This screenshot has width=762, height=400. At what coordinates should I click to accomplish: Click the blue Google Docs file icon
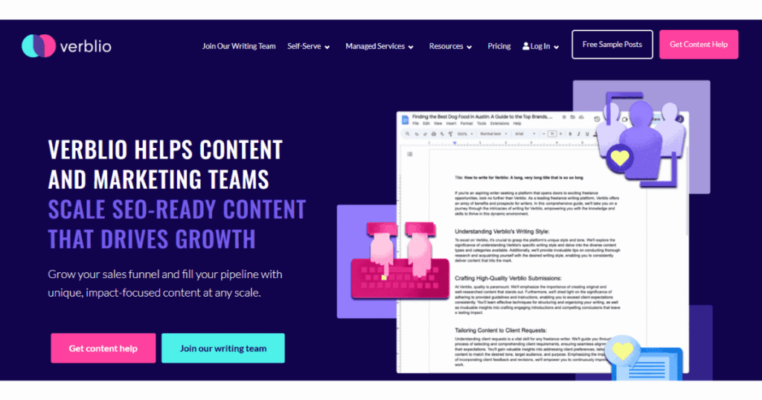coord(405,120)
